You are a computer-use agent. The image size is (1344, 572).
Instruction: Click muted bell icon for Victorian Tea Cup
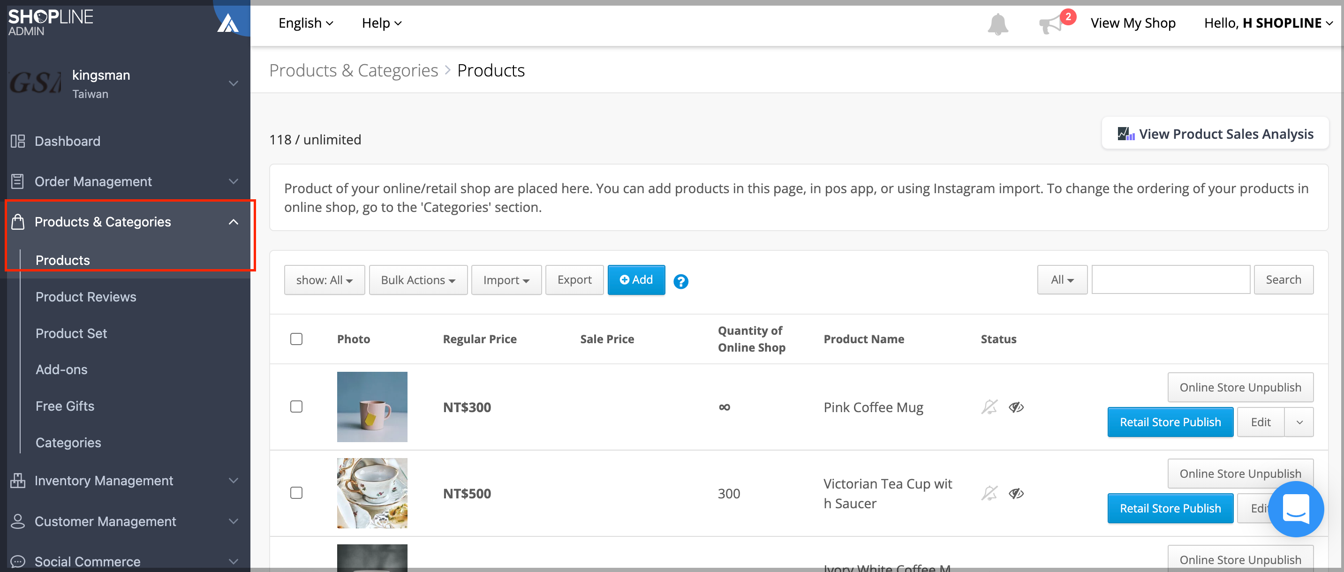coord(989,493)
